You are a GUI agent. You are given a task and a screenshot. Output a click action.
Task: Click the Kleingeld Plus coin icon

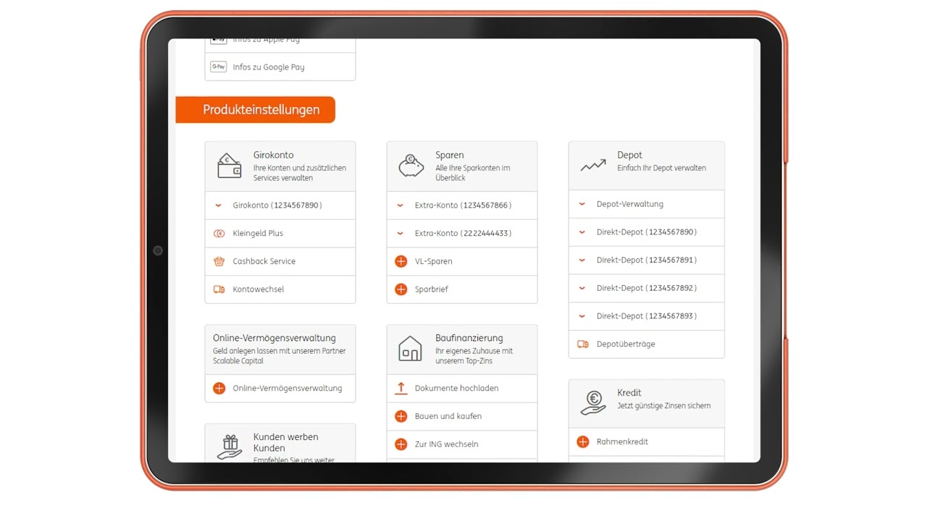[x=219, y=234]
